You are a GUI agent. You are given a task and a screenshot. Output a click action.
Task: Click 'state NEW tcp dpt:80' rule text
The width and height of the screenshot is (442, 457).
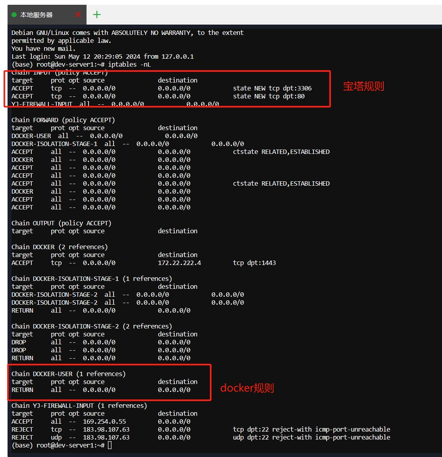pos(269,96)
